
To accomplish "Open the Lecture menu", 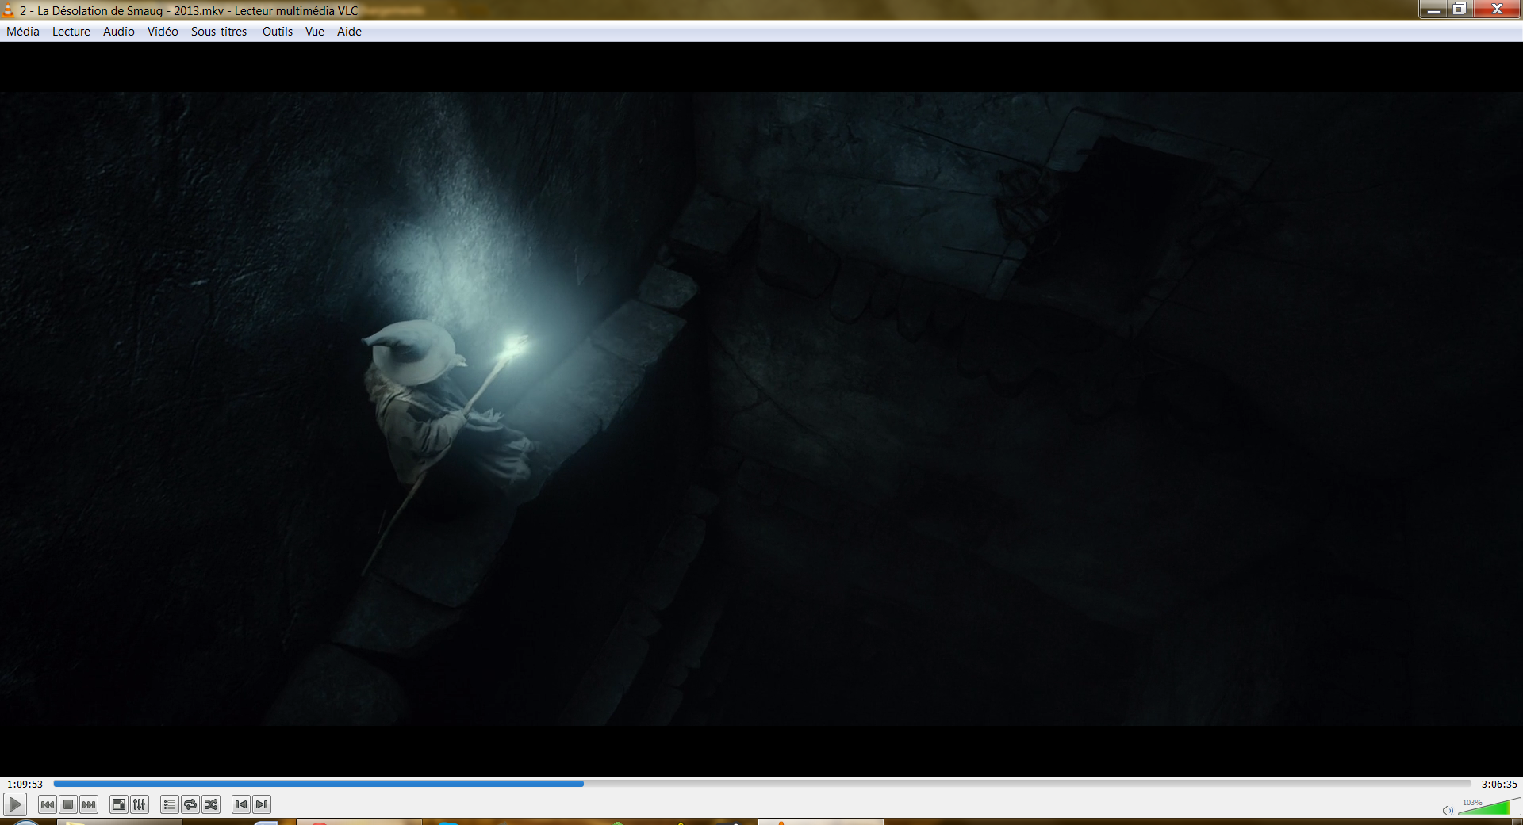I will (x=71, y=32).
